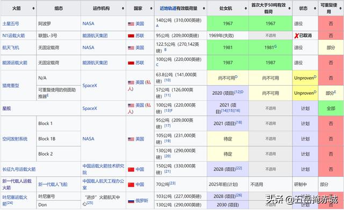The image size is (344, 210).
Task: Open the 中国运载火箭技术研究院 link
Action: pos(103,169)
